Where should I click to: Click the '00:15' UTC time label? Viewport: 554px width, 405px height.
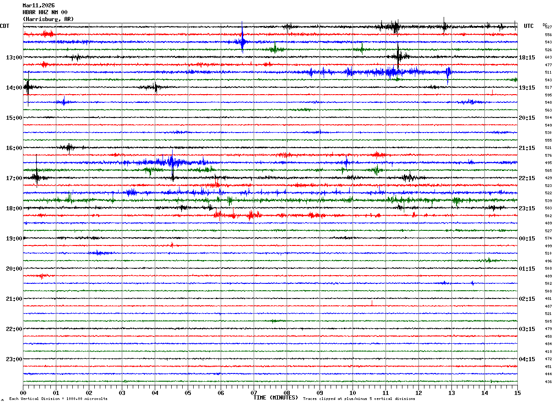(527, 239)
